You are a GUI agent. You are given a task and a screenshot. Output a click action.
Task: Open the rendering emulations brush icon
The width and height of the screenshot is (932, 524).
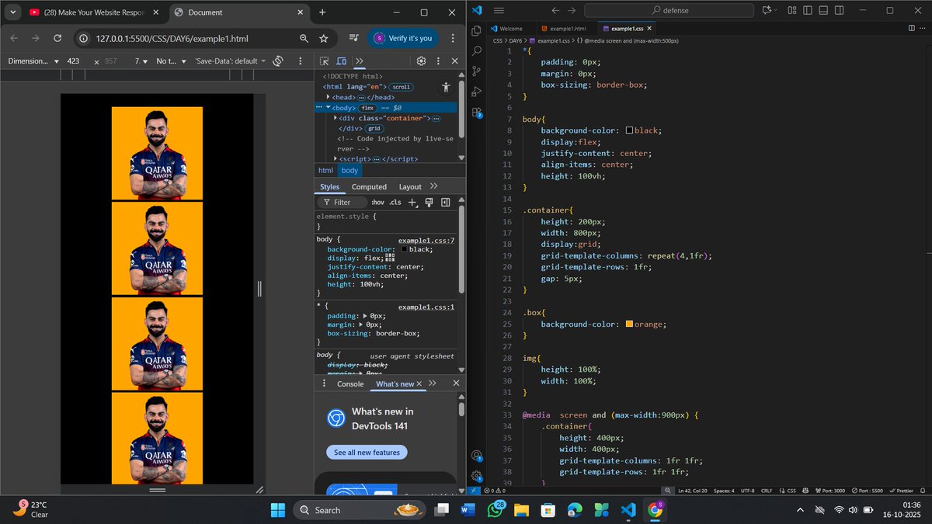[x=429, y=202]
